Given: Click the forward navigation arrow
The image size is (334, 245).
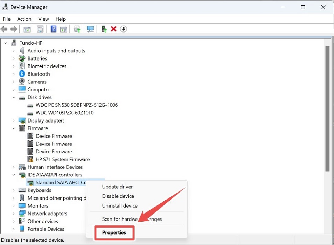Looking at the screenshot, I should pos(14,29).
